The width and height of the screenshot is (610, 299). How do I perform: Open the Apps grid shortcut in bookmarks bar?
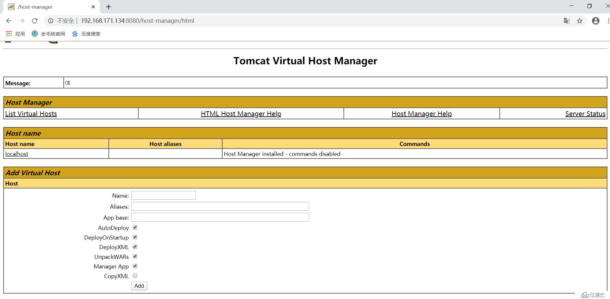pos(15,34)
